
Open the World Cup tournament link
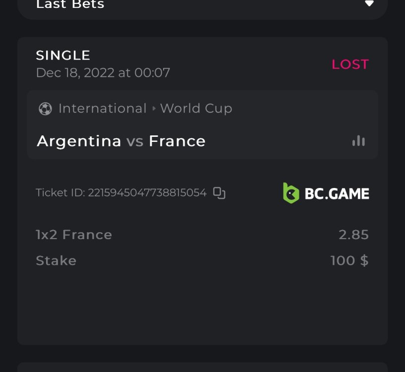pyautogui.click(x=196, y=109)
